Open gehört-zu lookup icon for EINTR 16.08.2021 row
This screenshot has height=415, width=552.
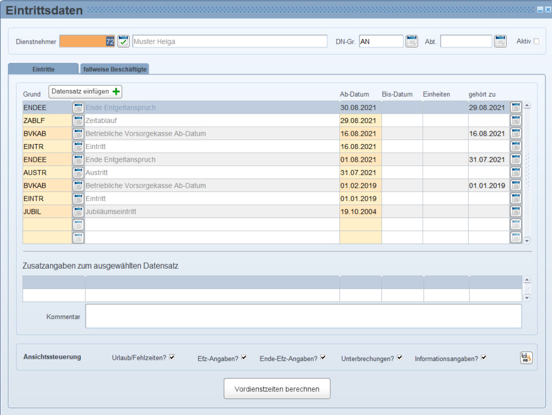coord(516,146)
